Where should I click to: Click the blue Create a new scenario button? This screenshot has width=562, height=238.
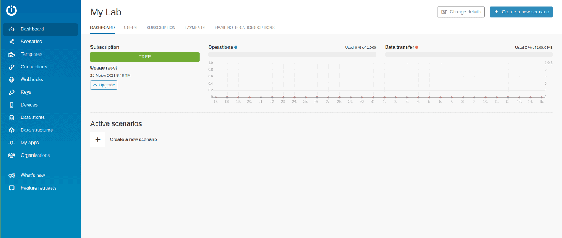[521, 12]
